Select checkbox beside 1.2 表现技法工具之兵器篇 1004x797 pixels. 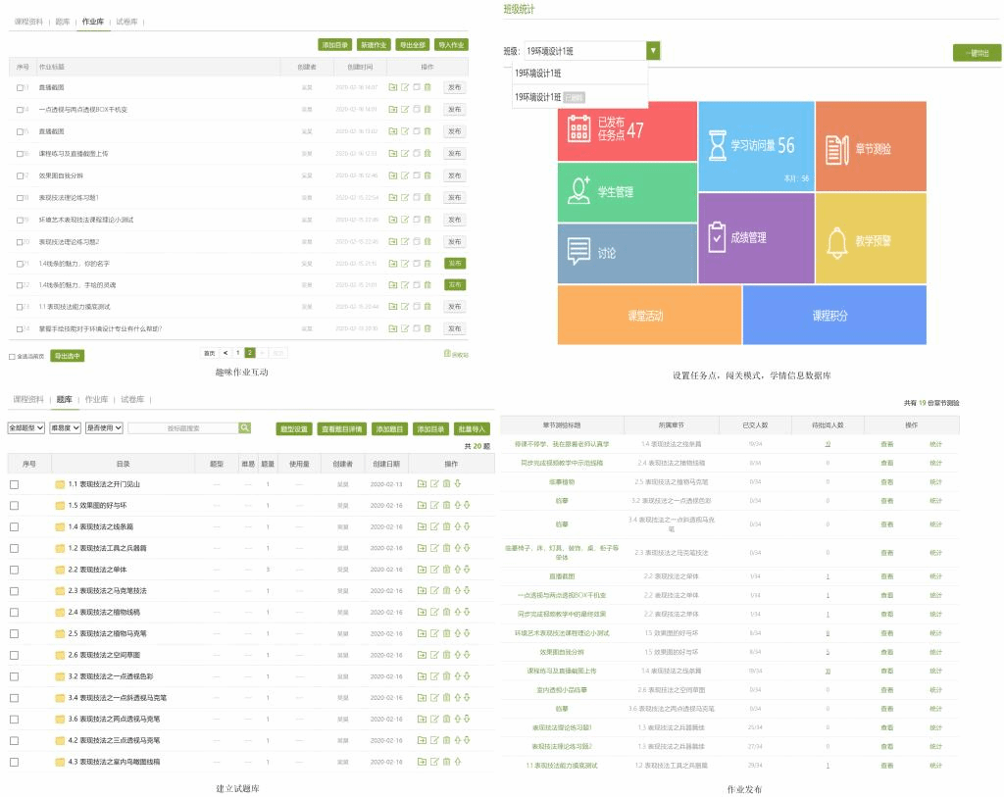(15, 548)
